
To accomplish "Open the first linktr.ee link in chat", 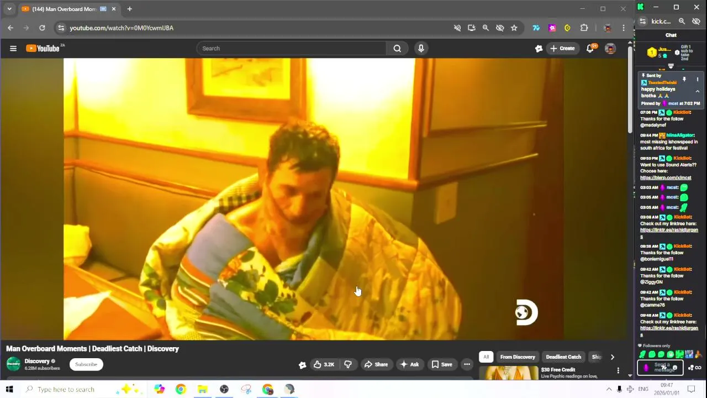I will click(669, 233).
